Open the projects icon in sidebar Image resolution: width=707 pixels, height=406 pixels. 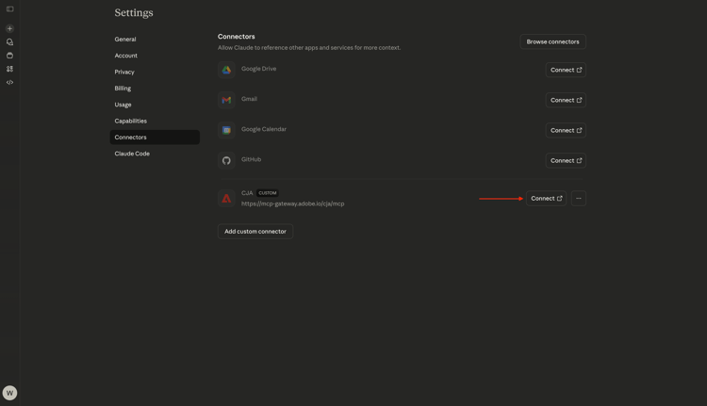click(10, 56)
